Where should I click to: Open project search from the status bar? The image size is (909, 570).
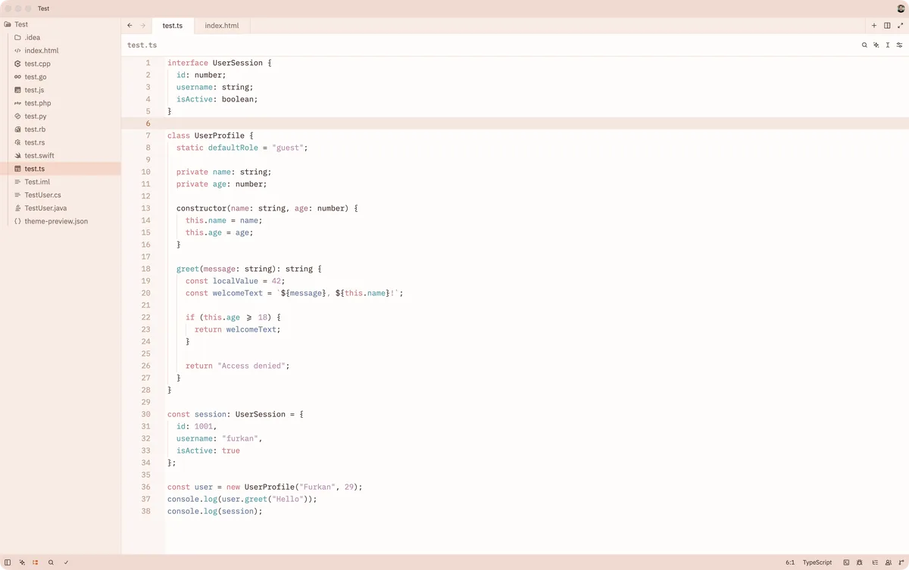(51, 562)
